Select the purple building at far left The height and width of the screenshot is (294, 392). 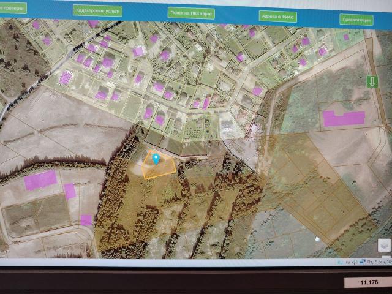[40, 180]
